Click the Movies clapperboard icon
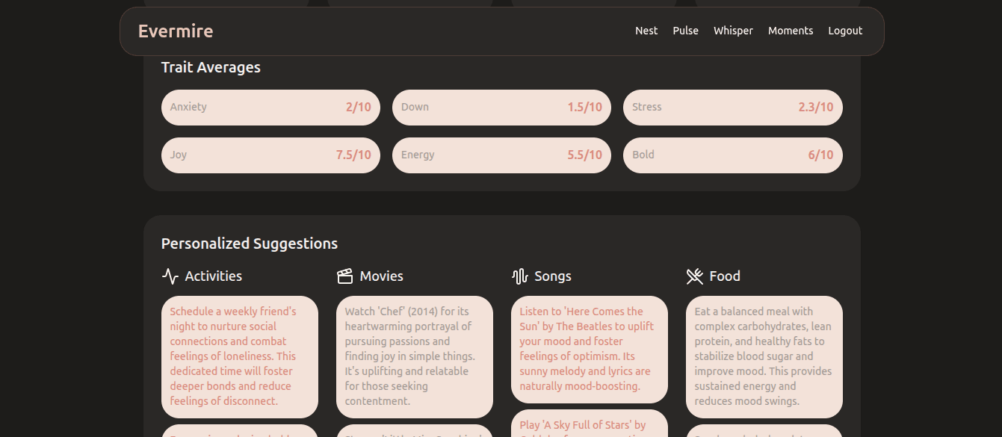The image size is (1002, 437). [344, 276]
